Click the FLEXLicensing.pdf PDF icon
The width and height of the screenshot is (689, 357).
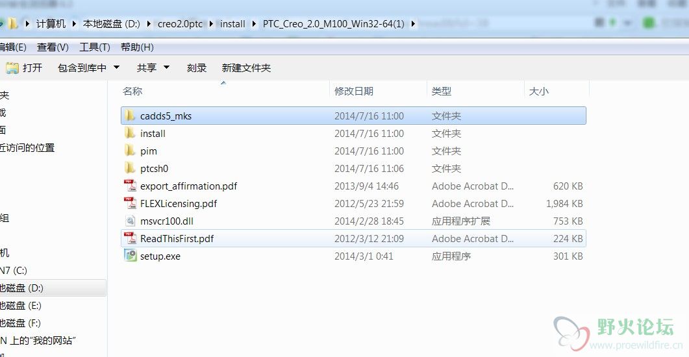(x=130, y=203)
